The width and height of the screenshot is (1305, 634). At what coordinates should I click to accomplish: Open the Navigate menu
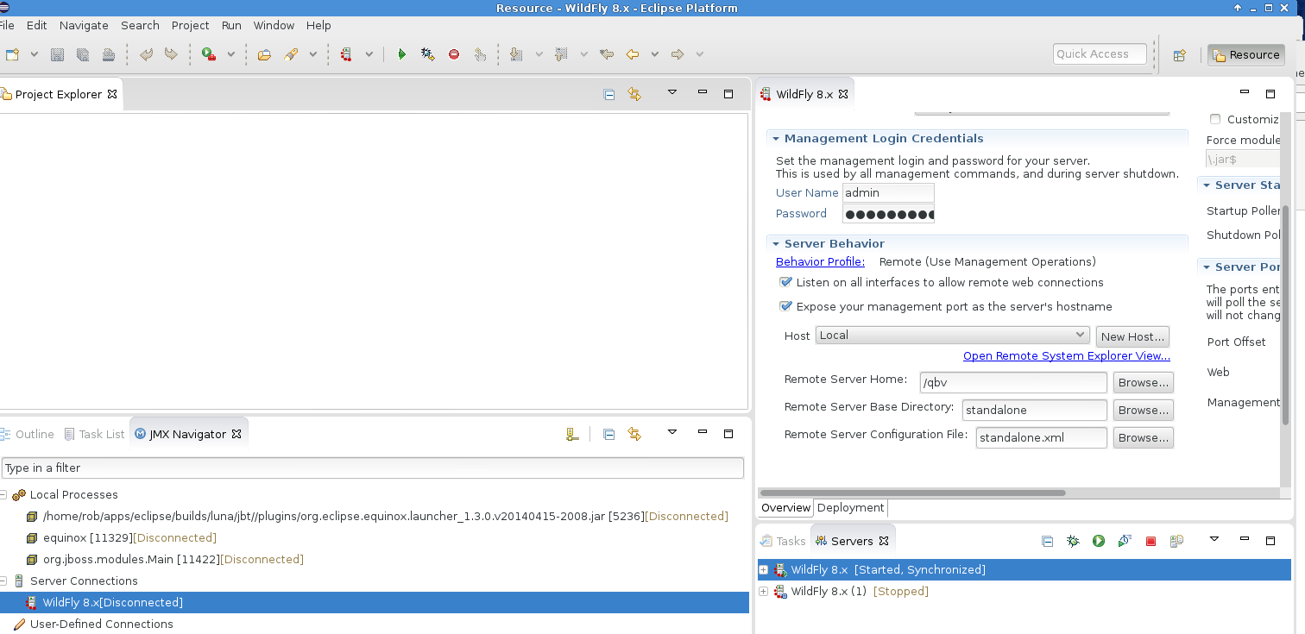(84, 26)
